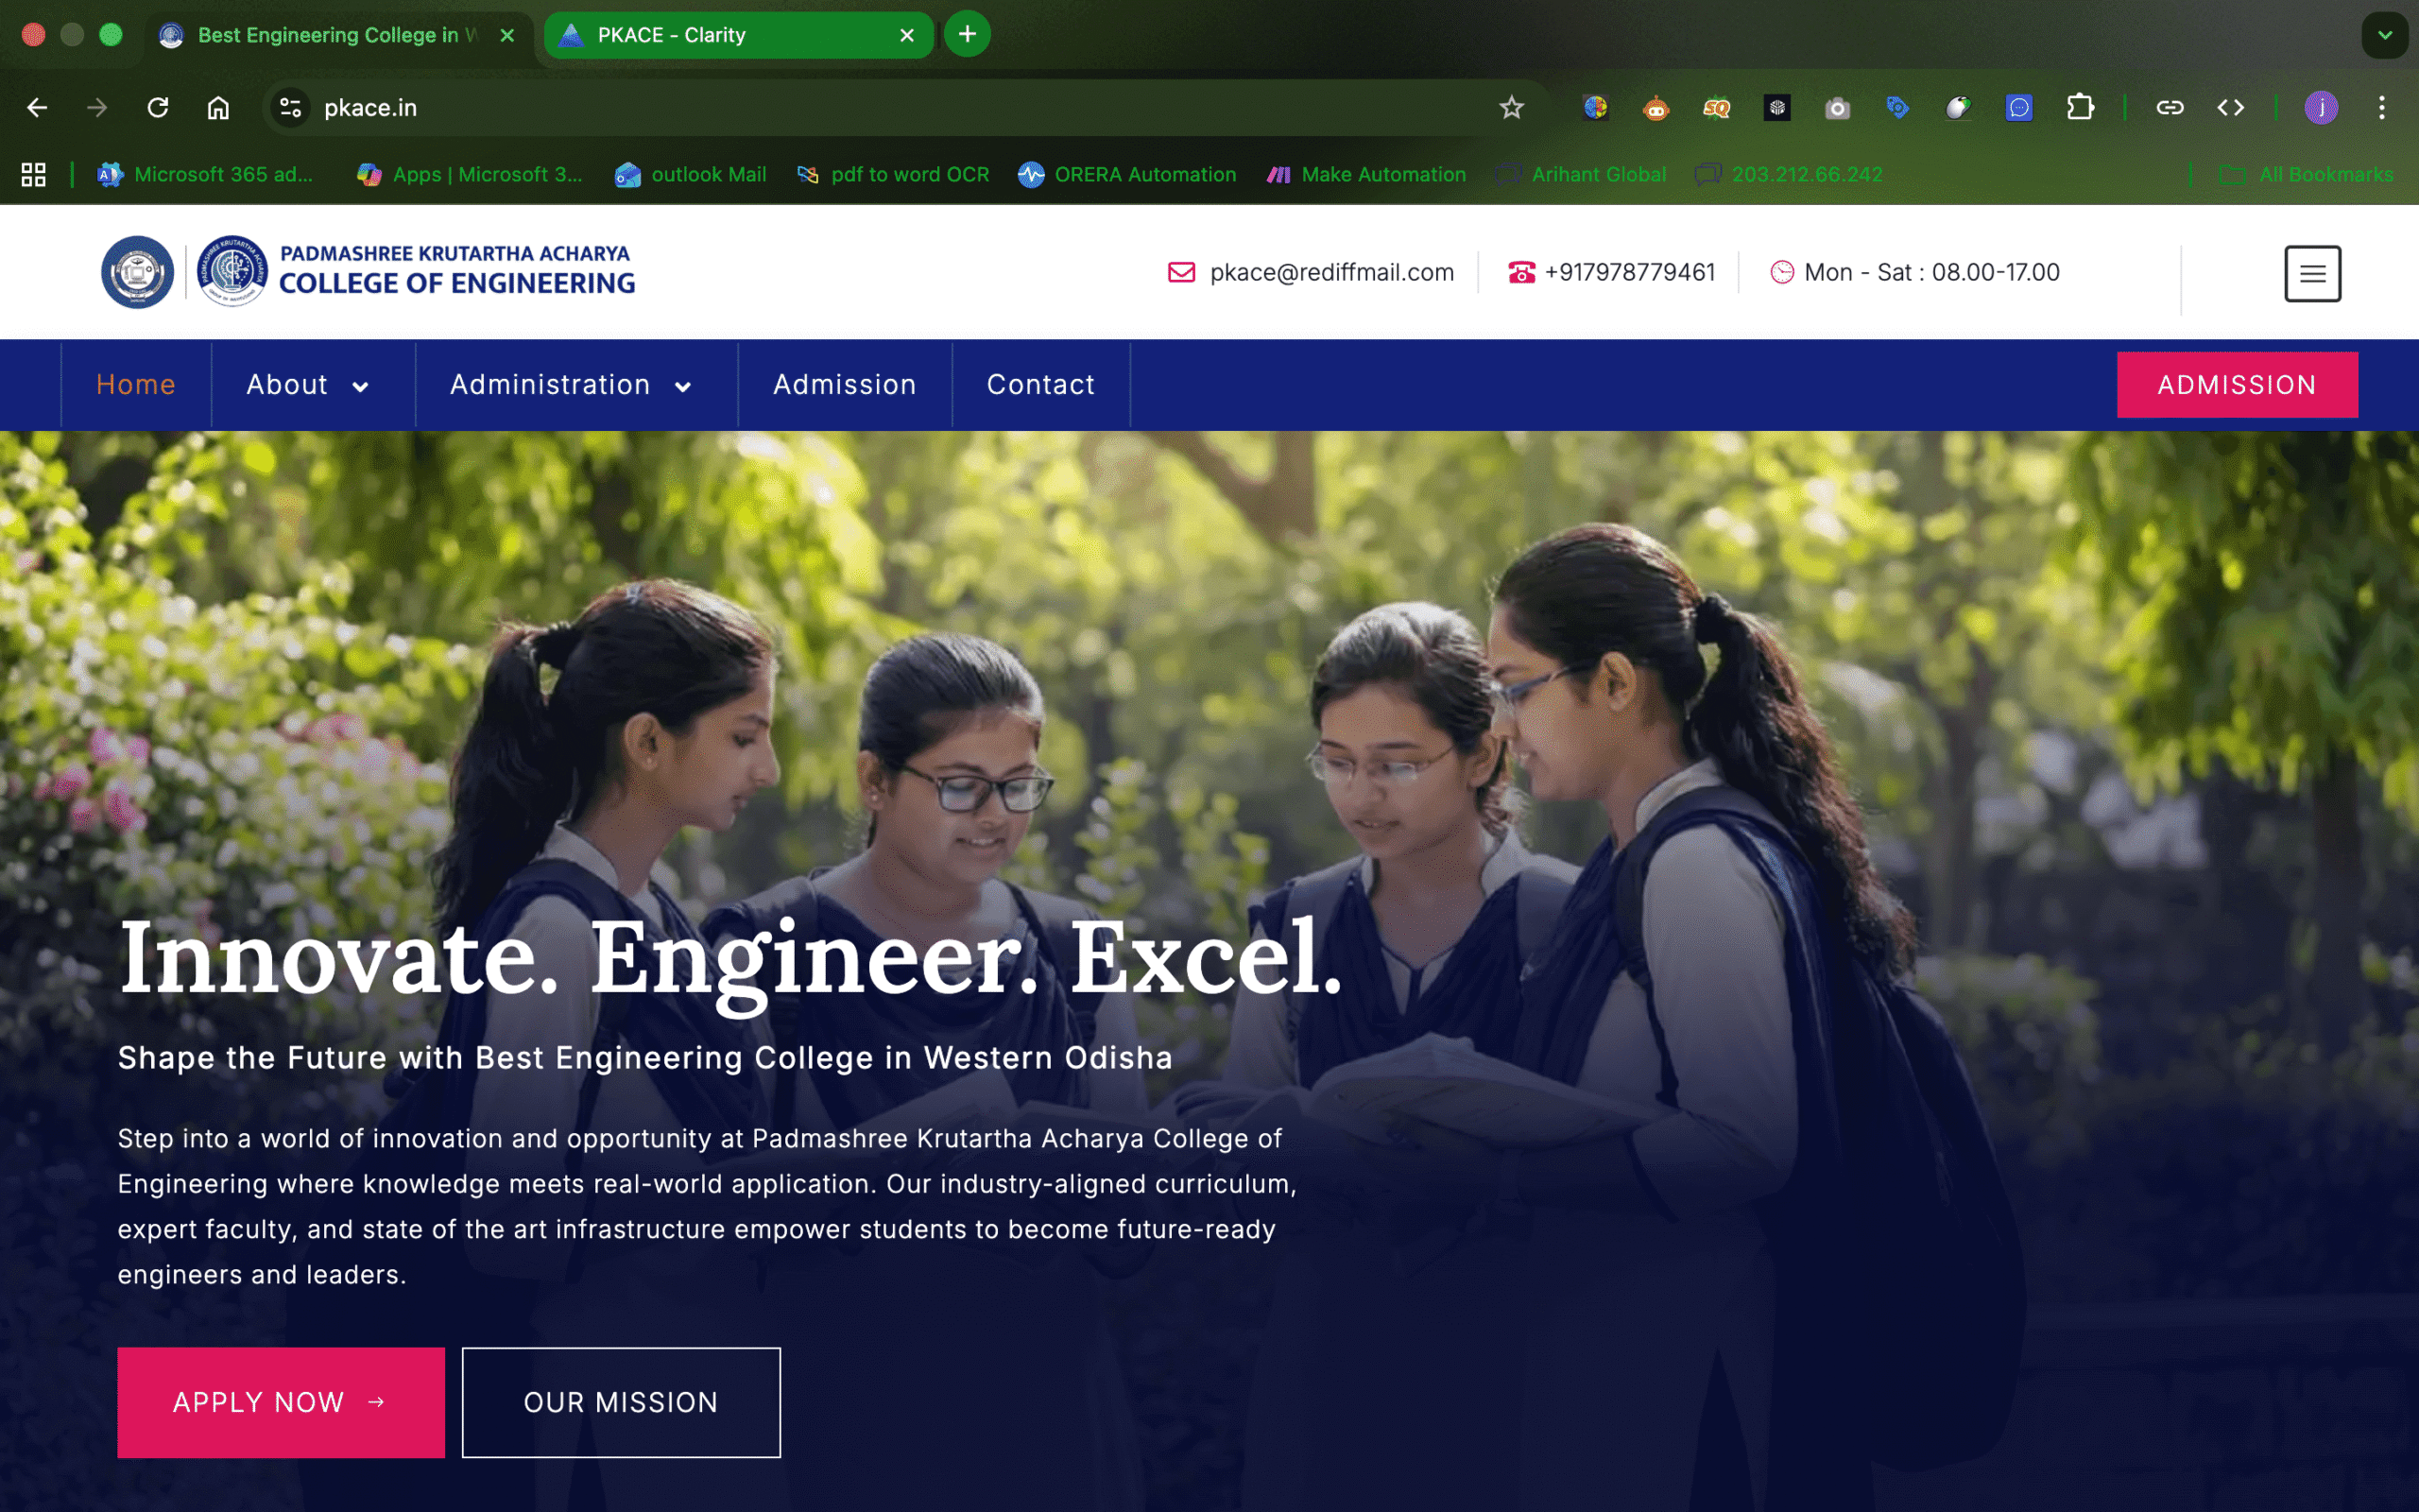Click the camera screenshot extension icon
This screenshot has width=2419, height=1512.
click(1837, 107)
